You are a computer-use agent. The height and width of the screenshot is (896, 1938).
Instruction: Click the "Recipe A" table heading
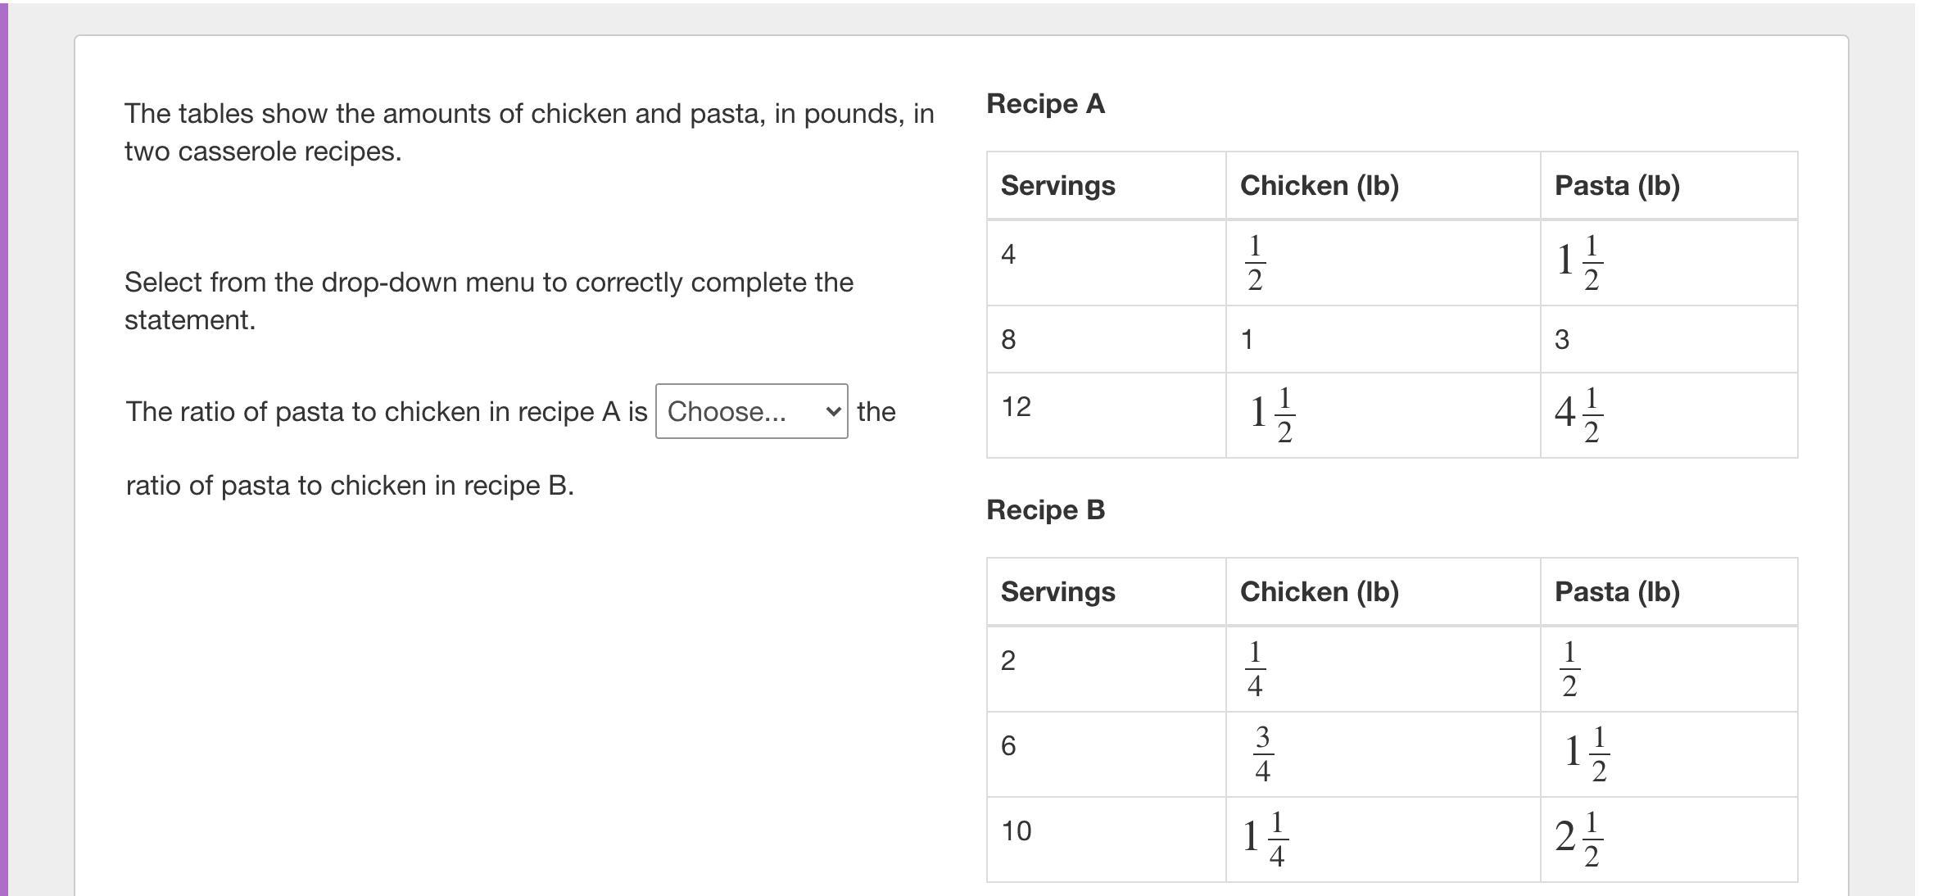coord(1045,104)
